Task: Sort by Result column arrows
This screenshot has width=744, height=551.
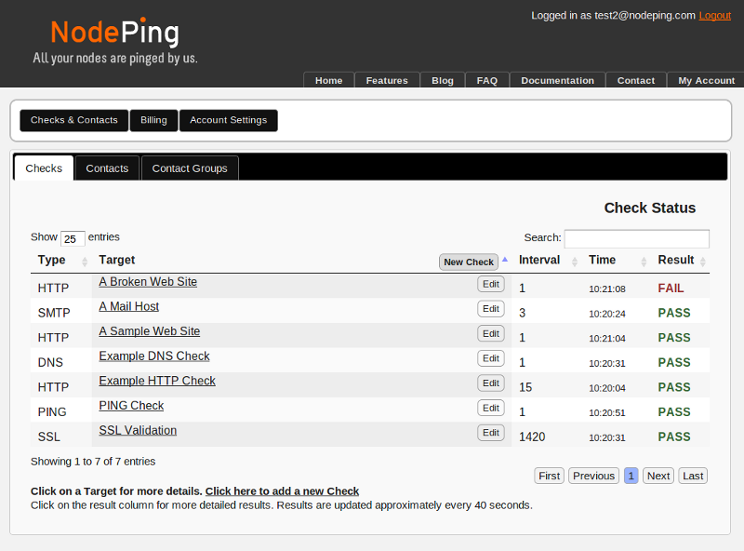Action: 703,262
